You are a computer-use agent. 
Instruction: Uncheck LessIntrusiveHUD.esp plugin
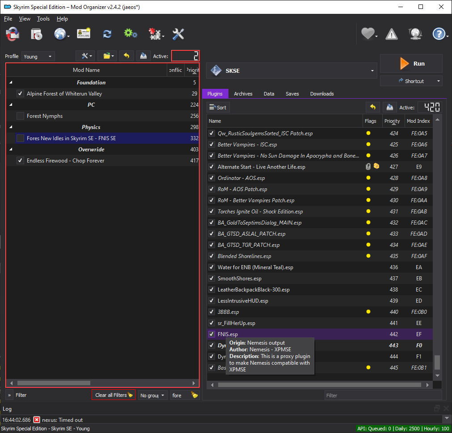click(211, 300)
